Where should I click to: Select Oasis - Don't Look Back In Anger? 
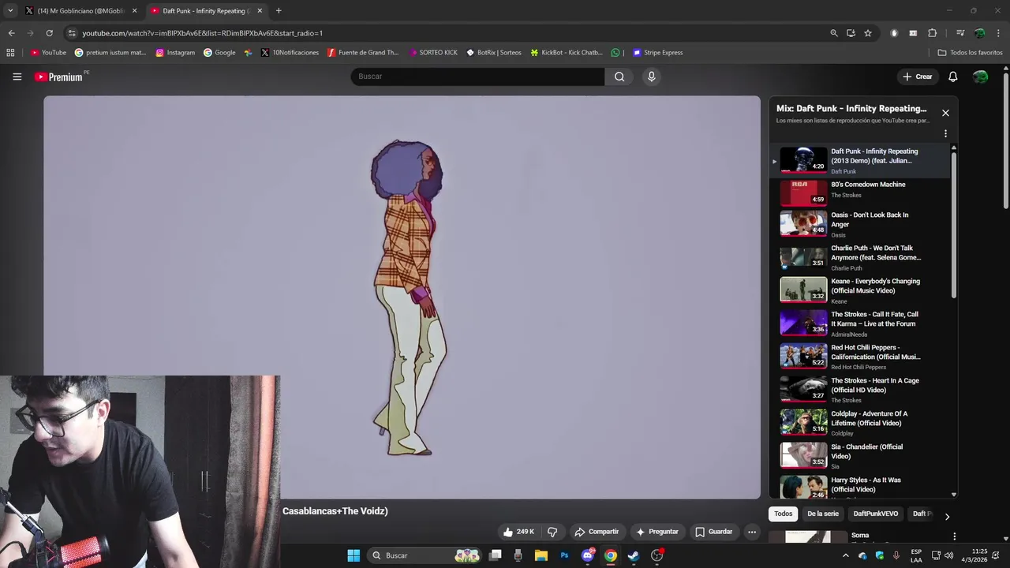[x=860, y=224]
